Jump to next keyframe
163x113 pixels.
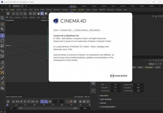33,102
